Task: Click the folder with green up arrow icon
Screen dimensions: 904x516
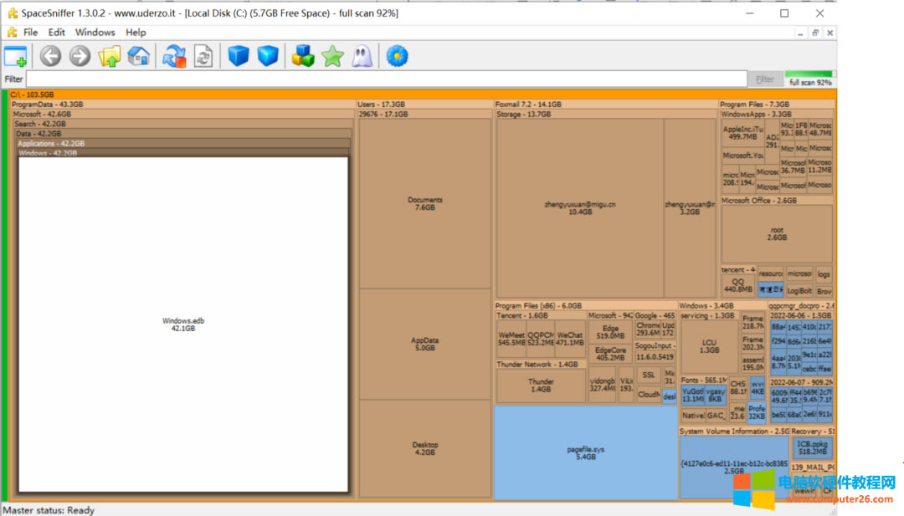Action: [x=110, y=56]
